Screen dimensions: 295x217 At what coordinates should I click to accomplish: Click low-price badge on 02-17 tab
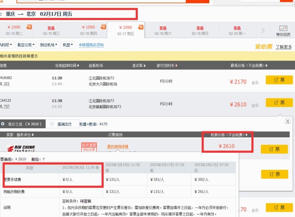coord(141,27)
